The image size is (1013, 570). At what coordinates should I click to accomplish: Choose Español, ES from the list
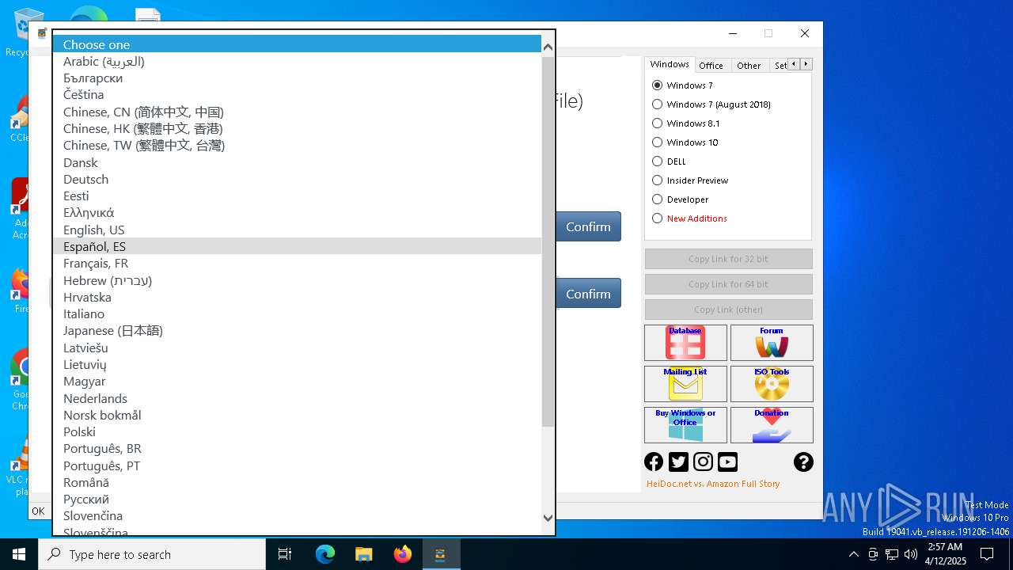[297, 246]
